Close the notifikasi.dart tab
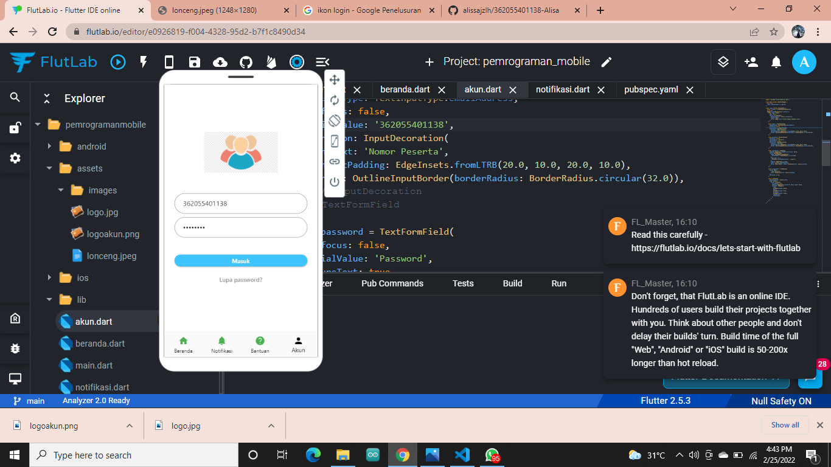The image size is (831, 467). click(x=601, y=90)
